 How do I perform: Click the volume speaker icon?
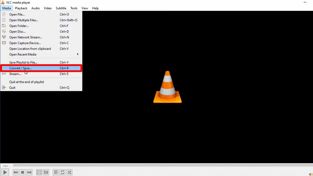[310, 174]
